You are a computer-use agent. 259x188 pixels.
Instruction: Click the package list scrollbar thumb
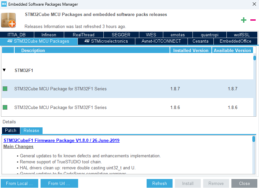pos(255,58)
